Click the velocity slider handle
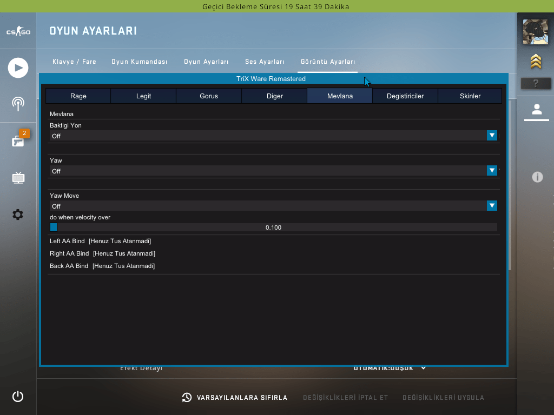 pyautogui.click(x=54, y=227)
